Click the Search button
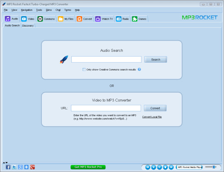 click(156, 60)
